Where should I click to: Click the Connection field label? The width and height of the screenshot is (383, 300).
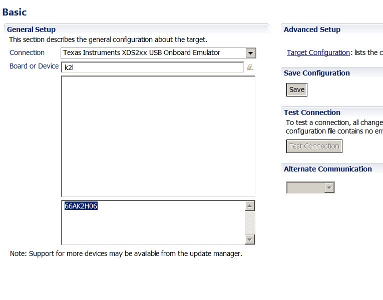coord(27,52)
